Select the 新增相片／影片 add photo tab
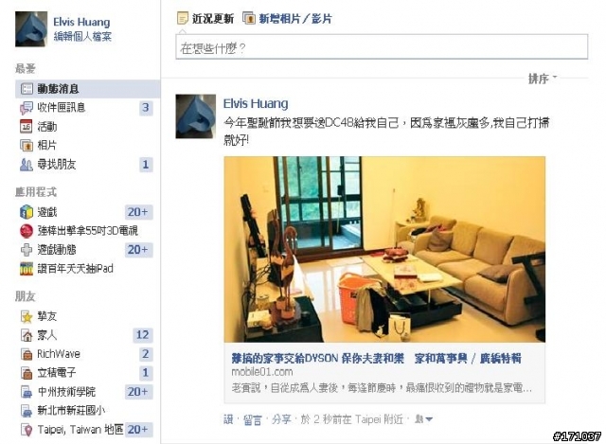 pyautogui.click(x=287, y=18)
